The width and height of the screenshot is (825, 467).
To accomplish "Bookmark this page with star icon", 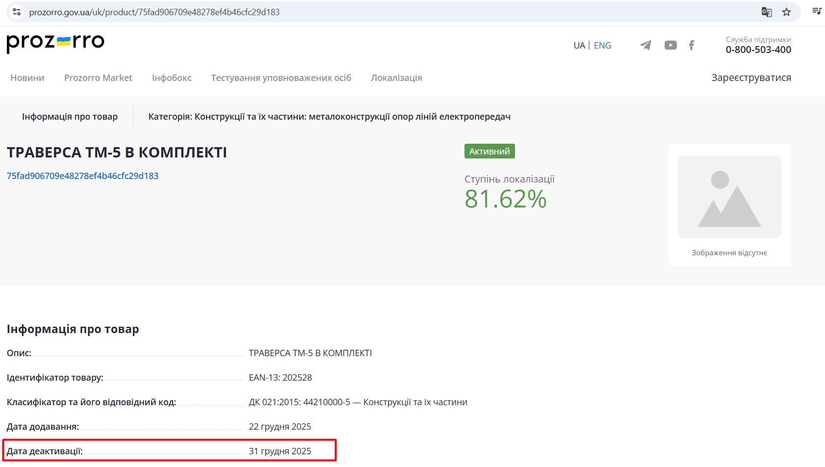I will coord(787,12).
